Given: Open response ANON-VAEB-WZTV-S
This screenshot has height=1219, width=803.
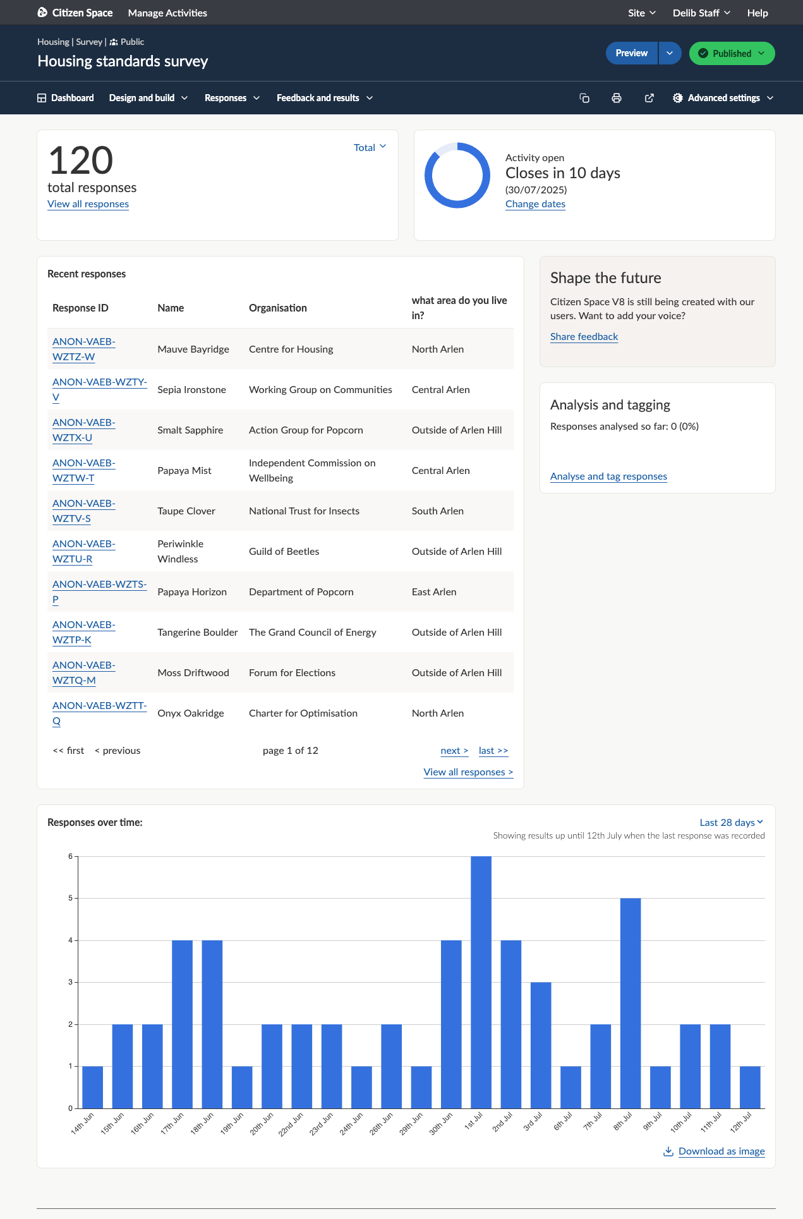Looking at the screenshot, I should [83, 511].
